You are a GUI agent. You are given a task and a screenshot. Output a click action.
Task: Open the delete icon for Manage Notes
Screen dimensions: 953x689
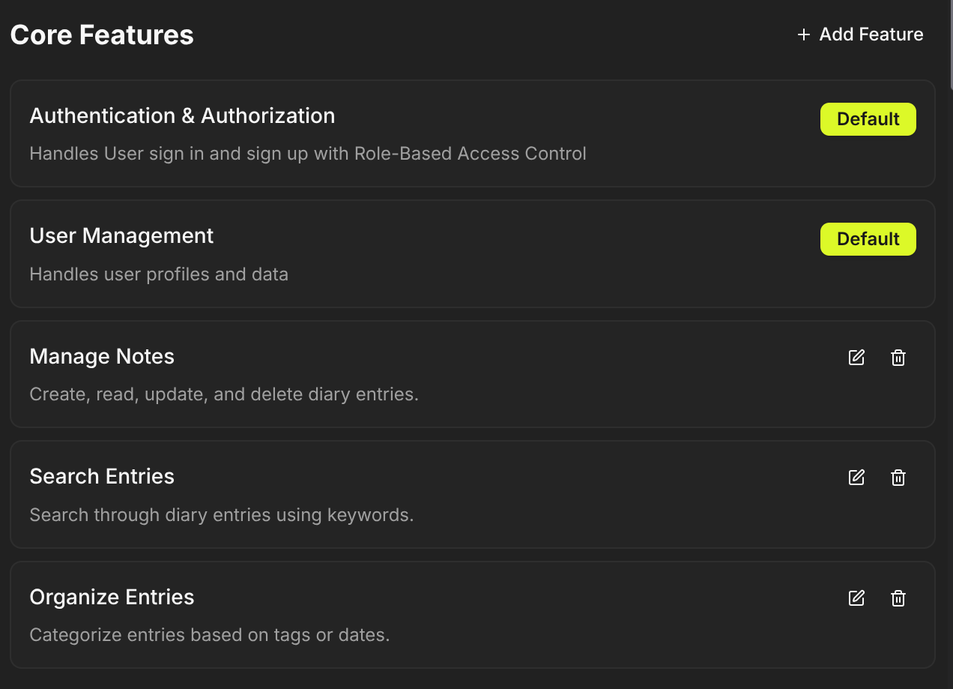(x=898, y=358)
